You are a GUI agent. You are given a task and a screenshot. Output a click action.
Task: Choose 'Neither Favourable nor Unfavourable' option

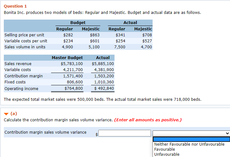189,144
